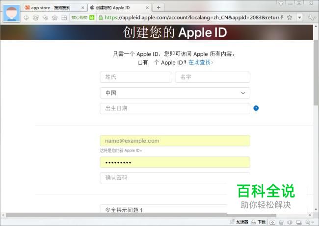This screenshot has width=319, height=226.
Task: Expand the 中国 country dropdown
Action: (x=175, y=93)
